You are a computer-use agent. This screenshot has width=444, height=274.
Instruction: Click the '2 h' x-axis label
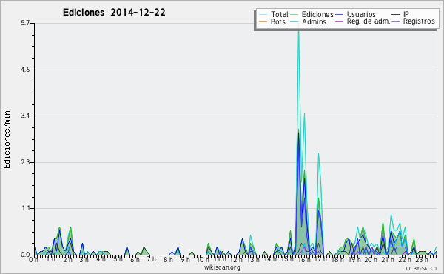tap(67, 260)
